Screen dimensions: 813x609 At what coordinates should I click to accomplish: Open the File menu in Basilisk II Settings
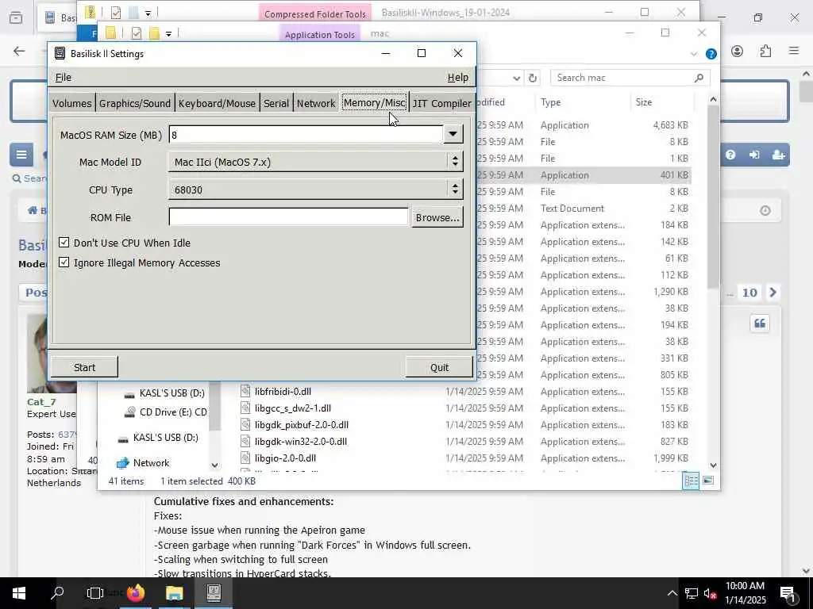[64, 77]
